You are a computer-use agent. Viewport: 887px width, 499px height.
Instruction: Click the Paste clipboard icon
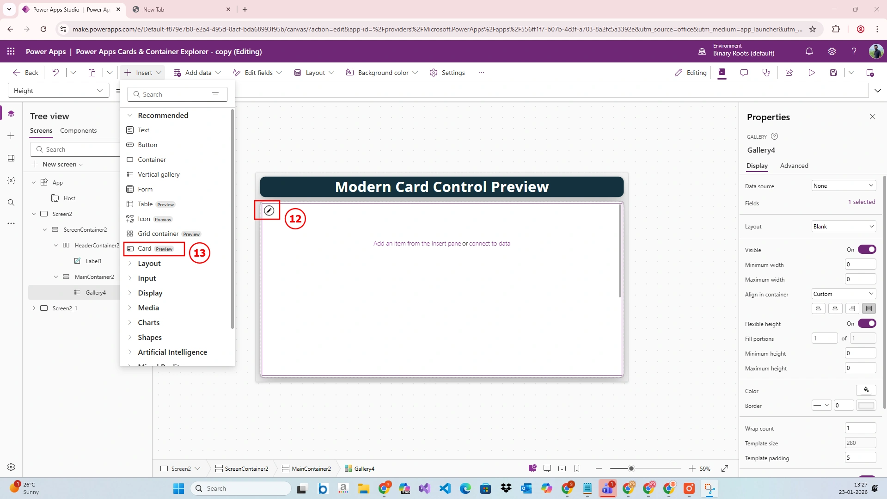pyautogui.click(x=92, y=73)
